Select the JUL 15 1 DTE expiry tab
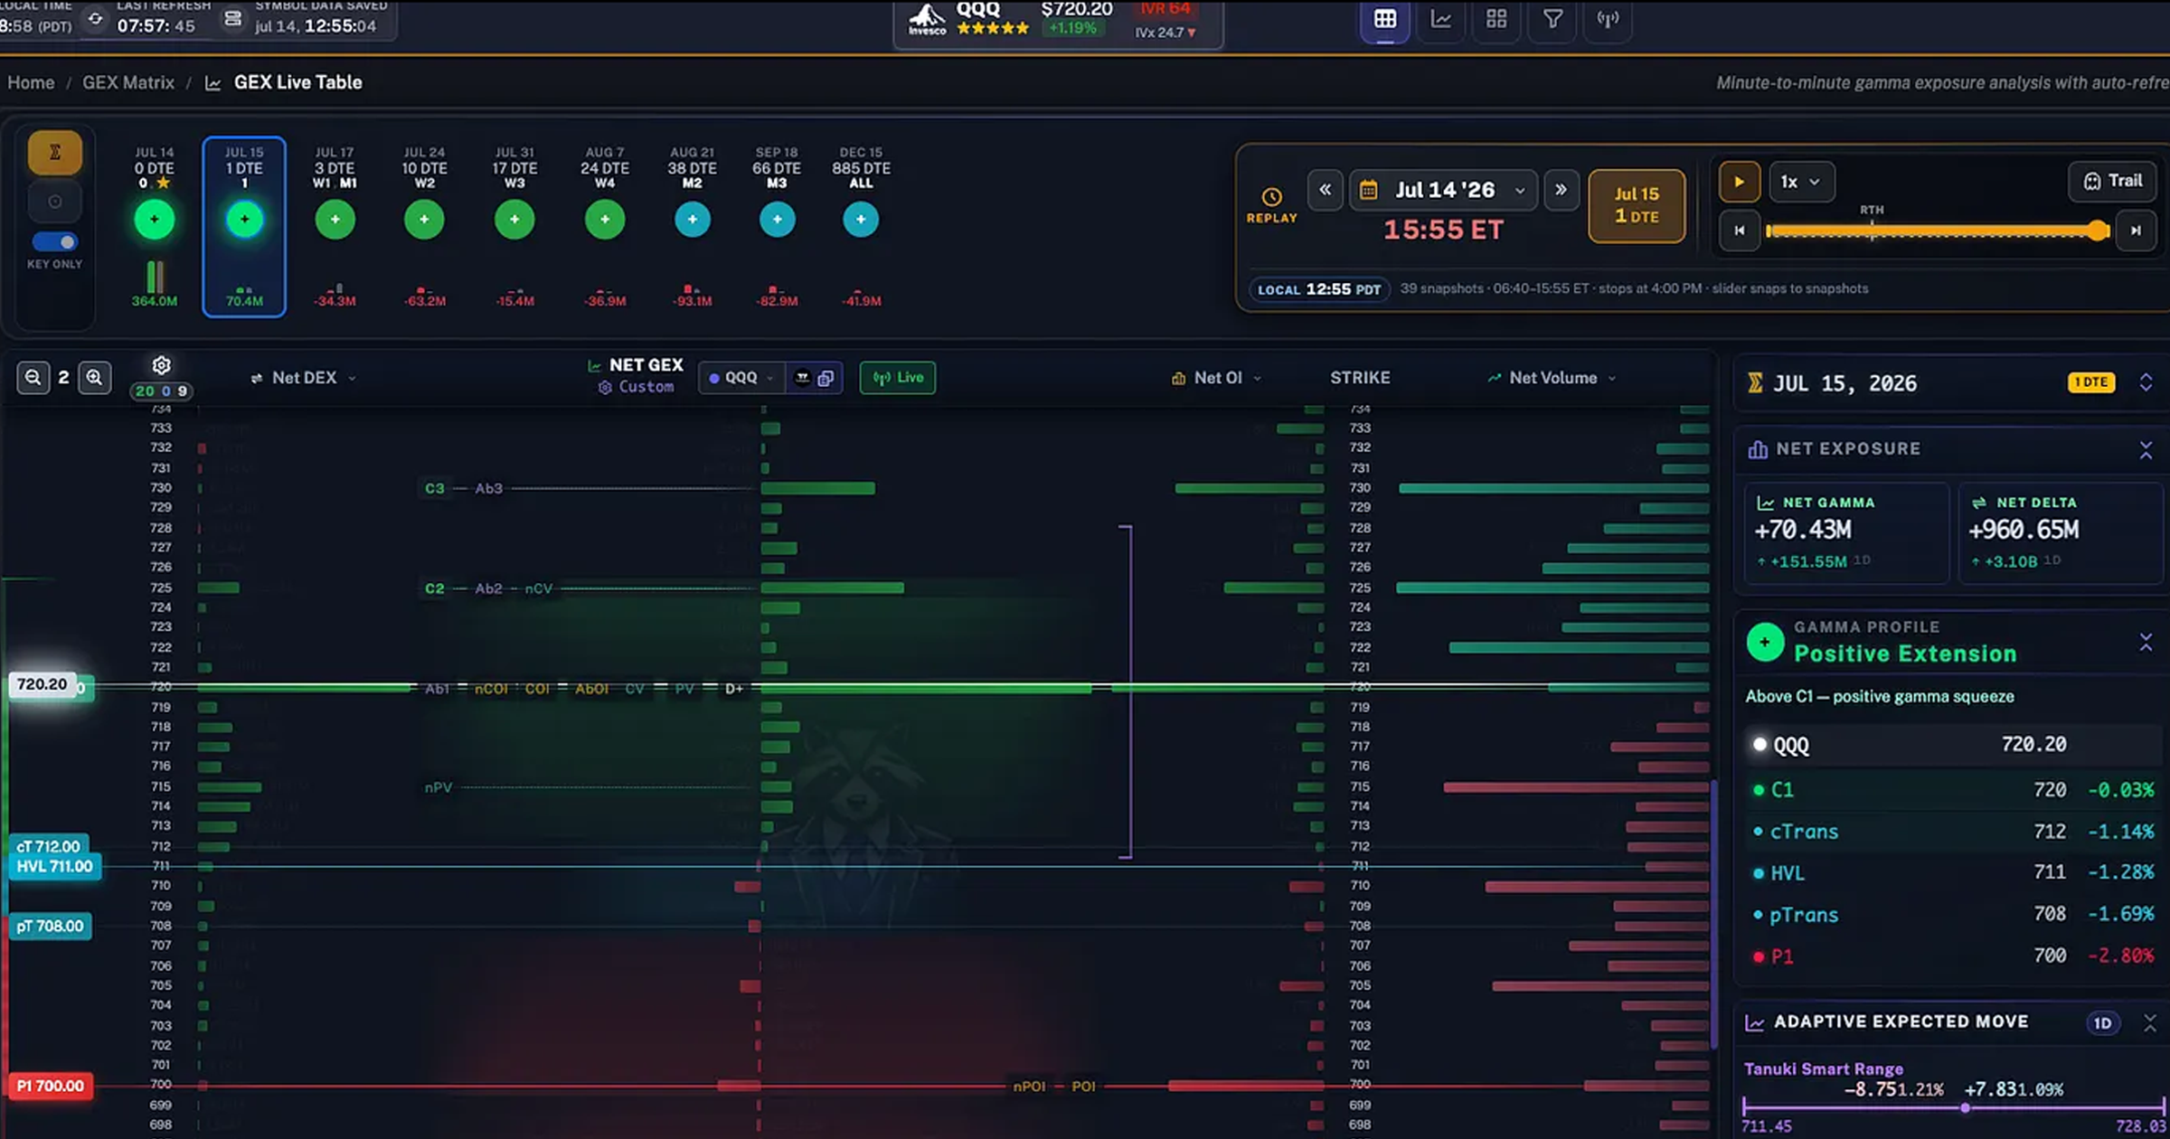This screenshot has width=2170, height=1139. click(244, 226)
